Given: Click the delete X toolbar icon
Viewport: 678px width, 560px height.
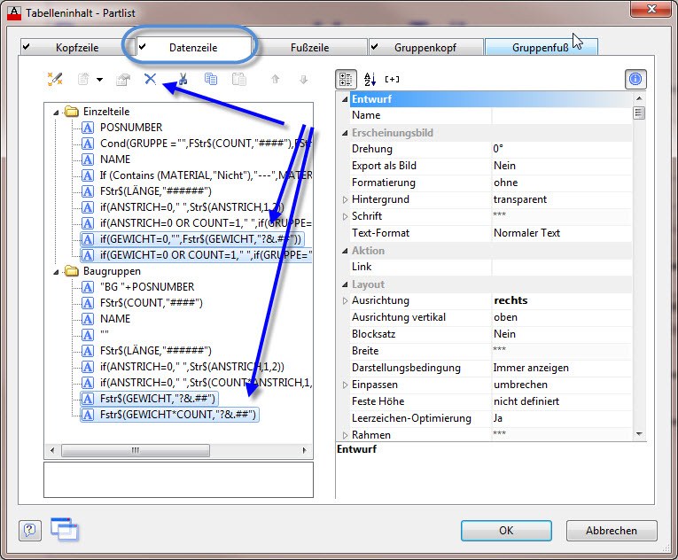Looking at the screenshot, I should click(150, 79).
